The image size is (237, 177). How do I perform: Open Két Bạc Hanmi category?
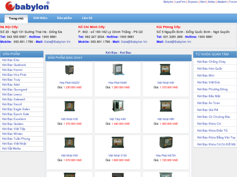click(12, 70)
